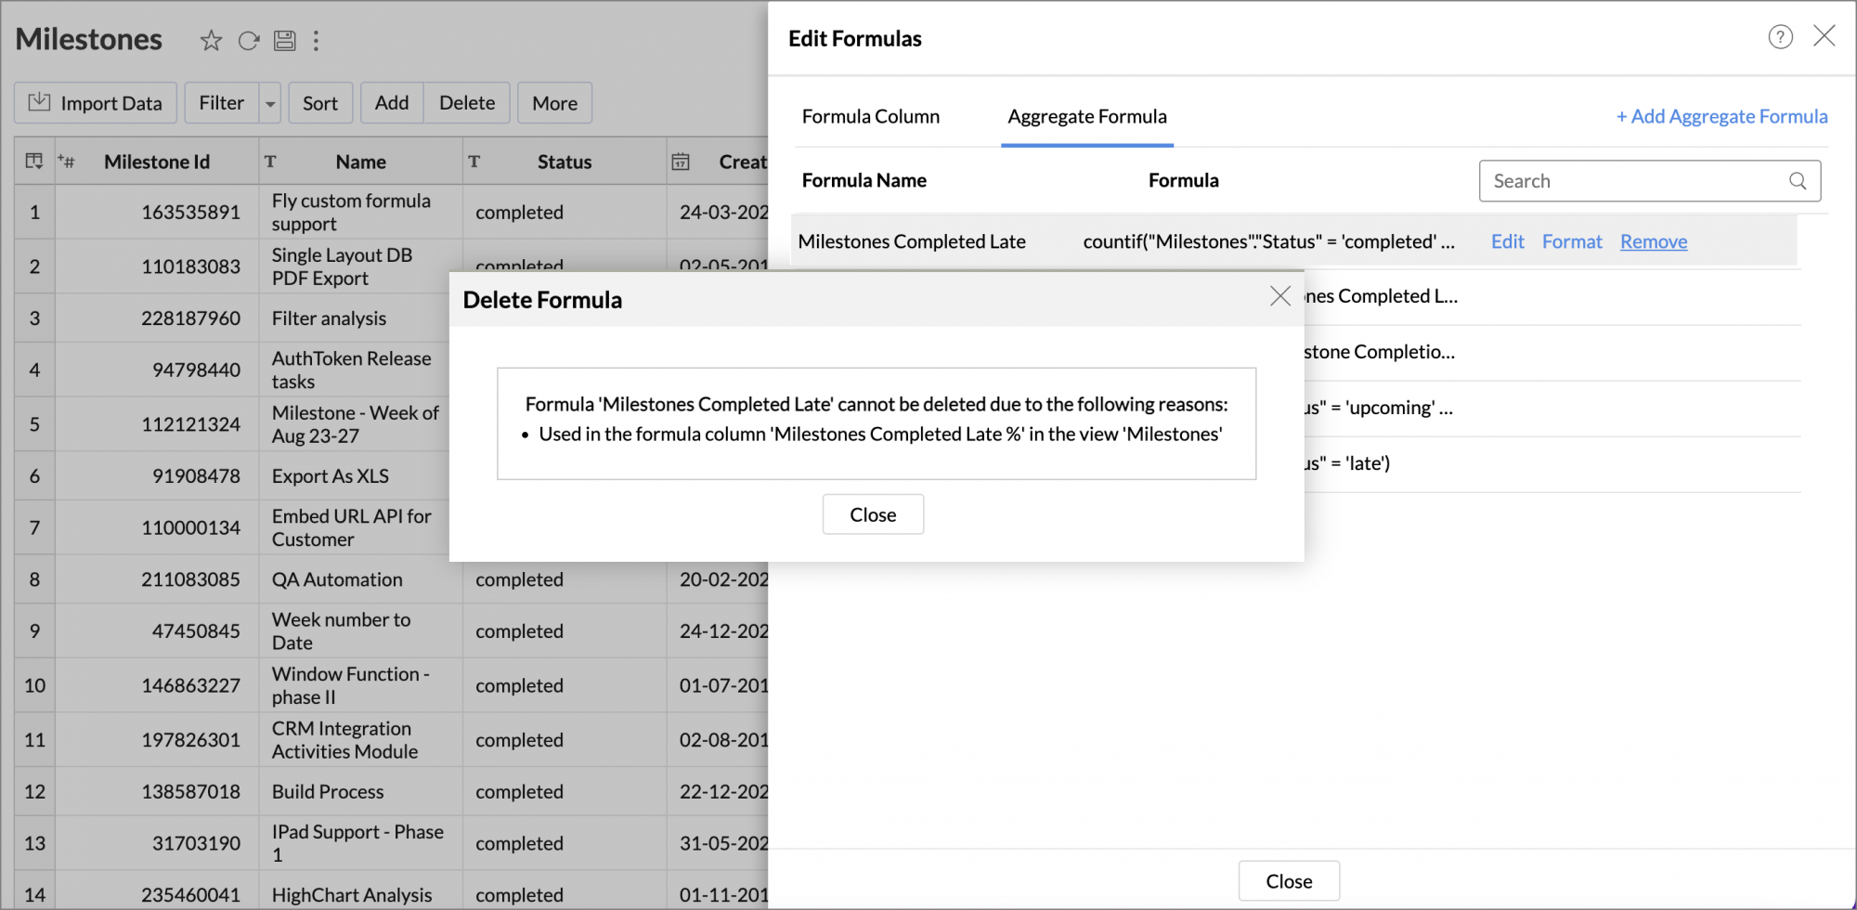
Task: Click the save icon in the title bar
Action: point(284,40)
